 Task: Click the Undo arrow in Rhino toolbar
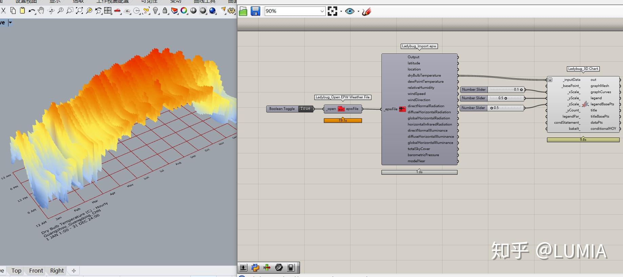pos(31,10)
